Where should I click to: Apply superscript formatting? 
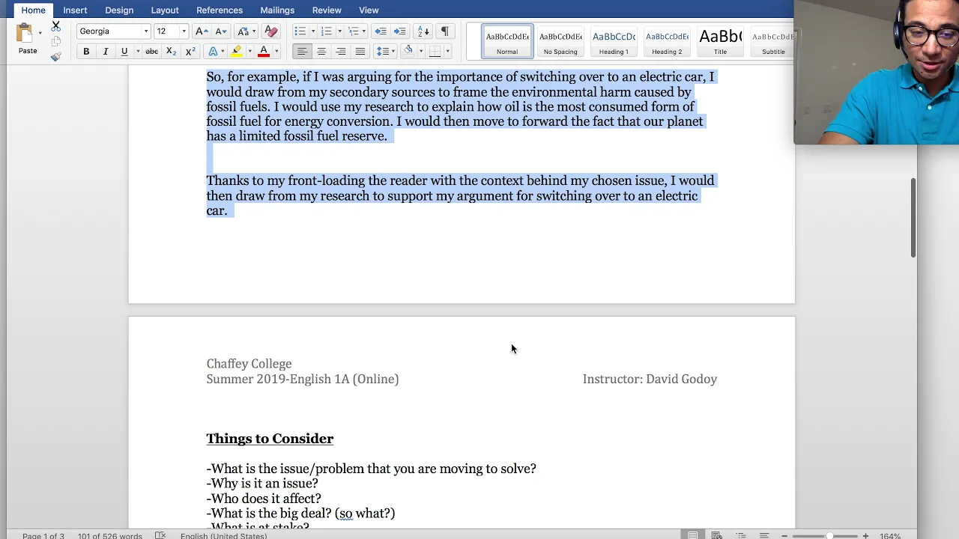click(190, 52)
